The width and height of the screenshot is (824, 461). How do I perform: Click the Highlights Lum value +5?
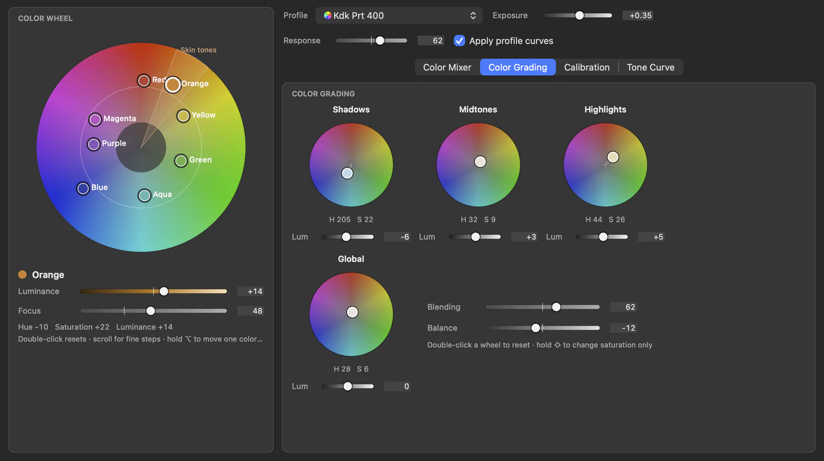coord(651,237)
